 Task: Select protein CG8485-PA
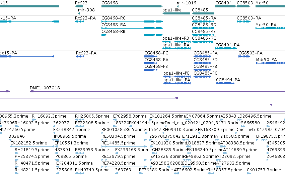coord(206,53)
